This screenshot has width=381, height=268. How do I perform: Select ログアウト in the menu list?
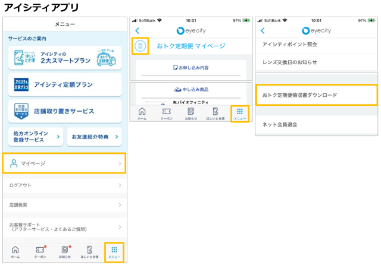coord(65,185)
